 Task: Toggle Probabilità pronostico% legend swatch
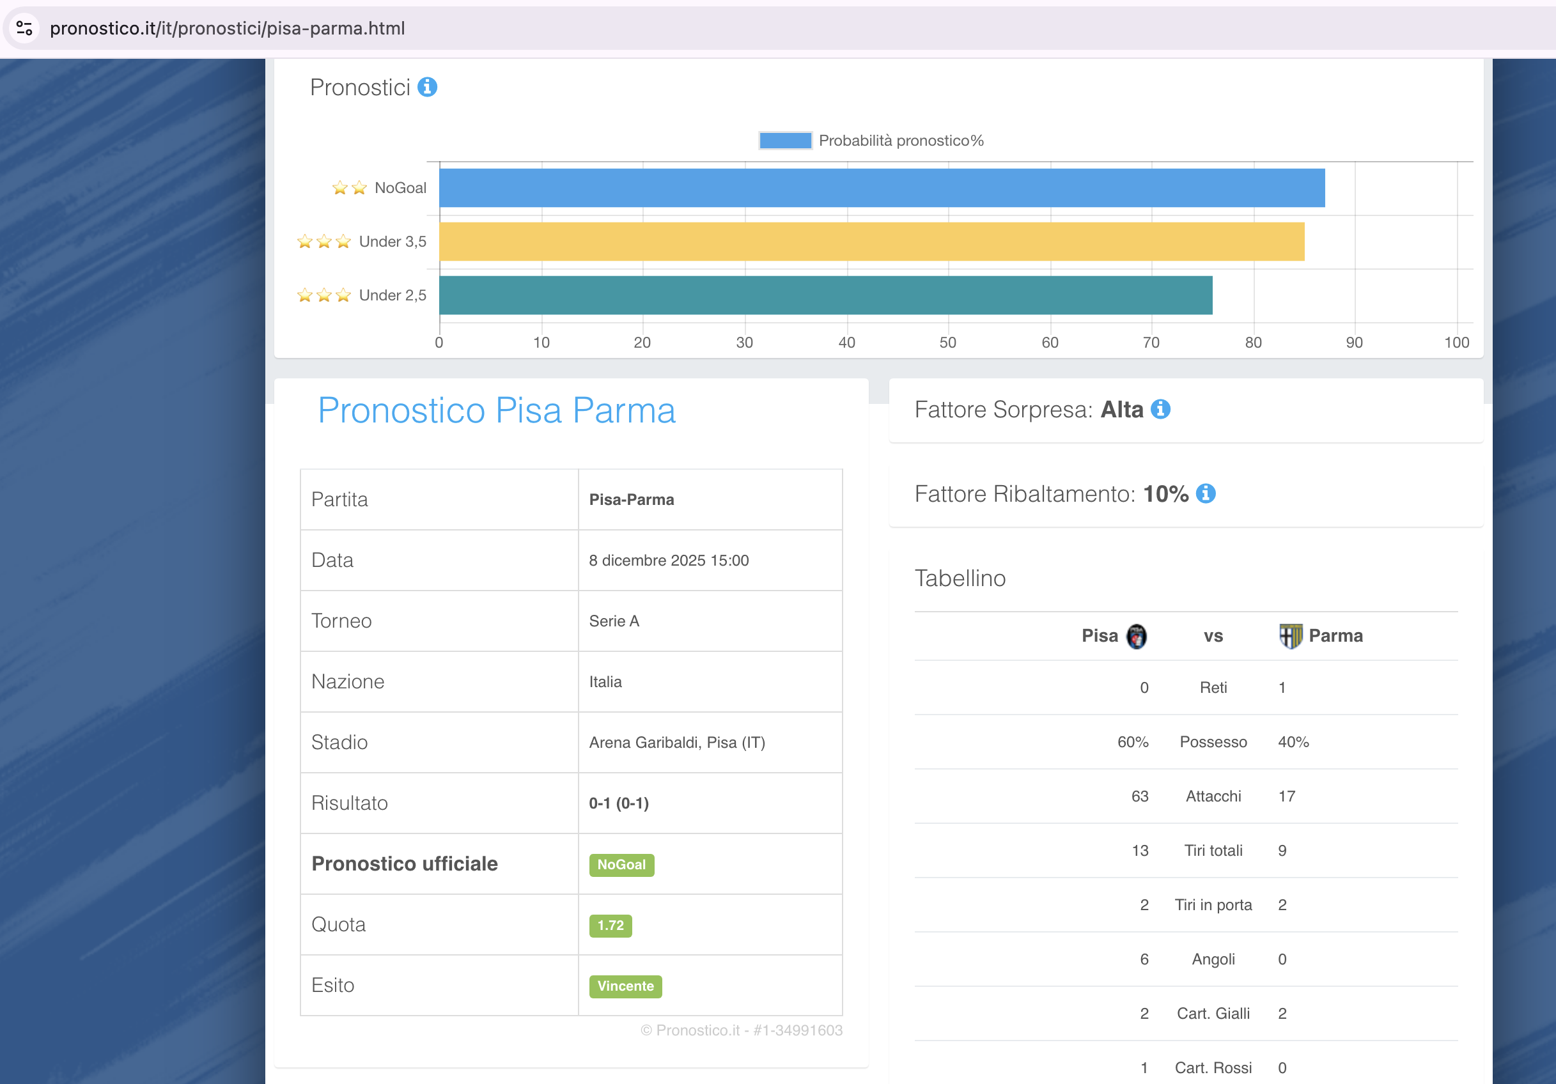785,140
